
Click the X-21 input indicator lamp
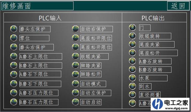pos(76,47)
